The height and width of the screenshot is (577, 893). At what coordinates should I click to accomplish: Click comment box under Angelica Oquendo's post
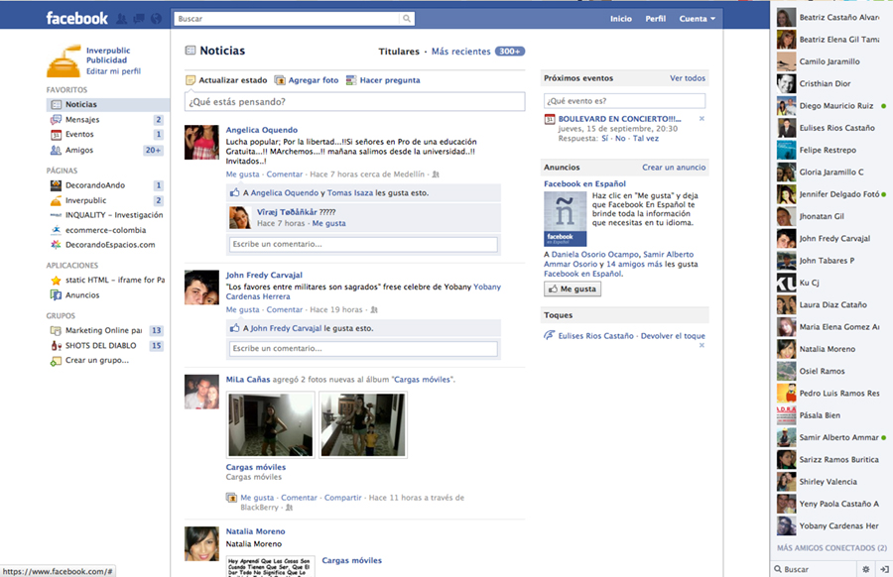[x=364, y=244]
